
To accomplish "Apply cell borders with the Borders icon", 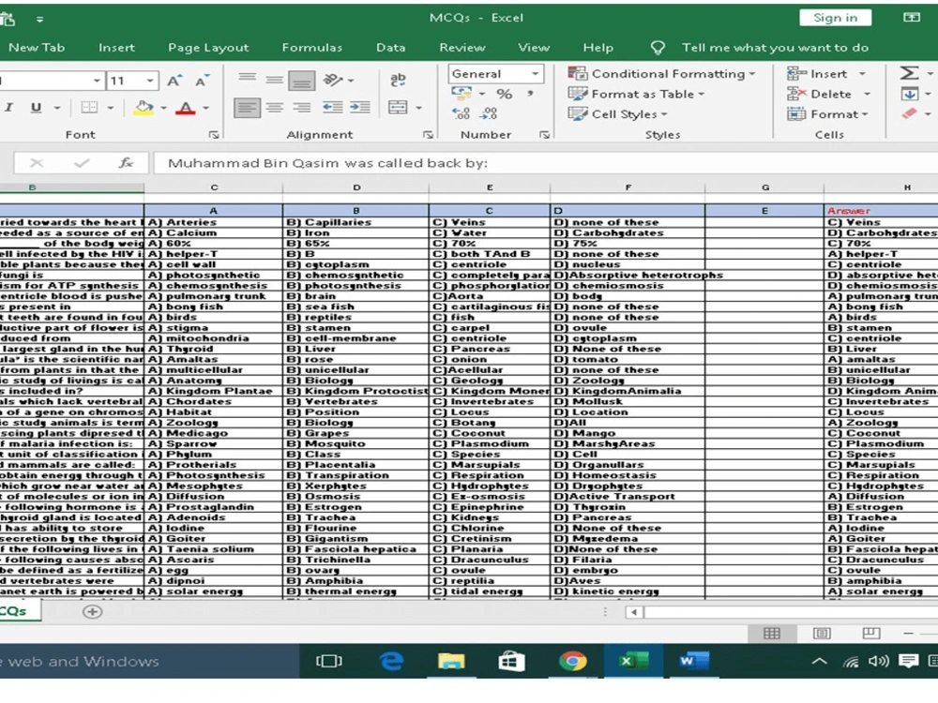I will [x=89, y=108].
